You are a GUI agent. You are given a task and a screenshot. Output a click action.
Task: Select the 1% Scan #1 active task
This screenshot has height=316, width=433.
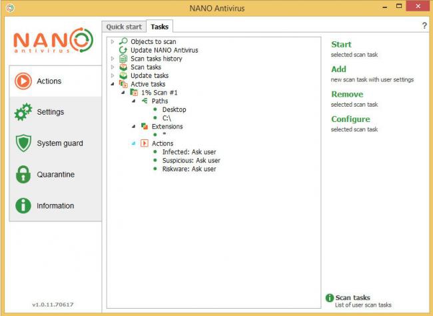[159, 93]
